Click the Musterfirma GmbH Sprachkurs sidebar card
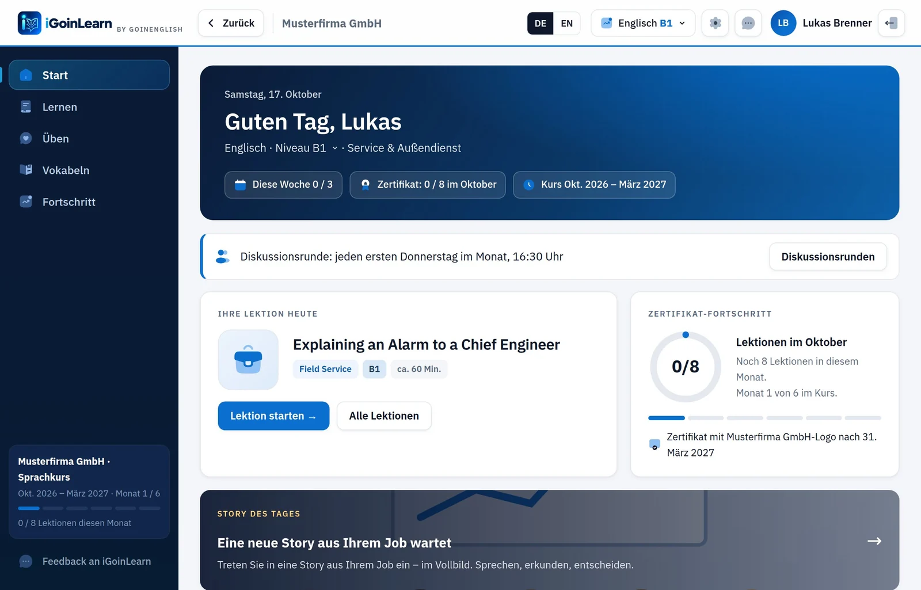 pos(89,492)
